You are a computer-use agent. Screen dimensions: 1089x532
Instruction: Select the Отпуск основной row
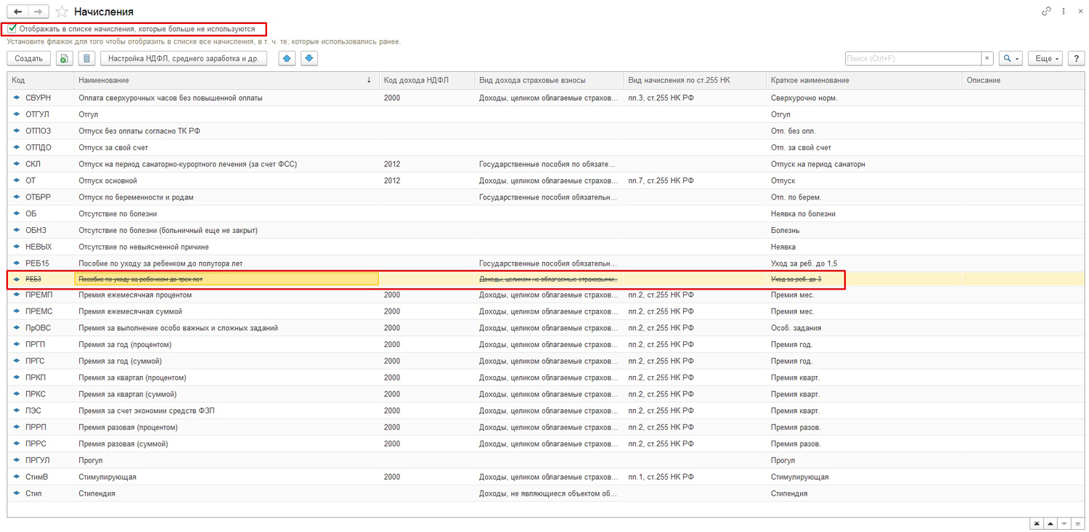pyautogui.click(x=546, y=181)
